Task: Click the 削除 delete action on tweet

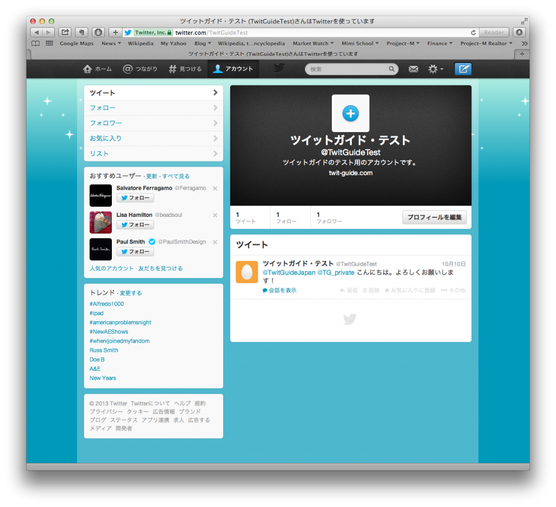Action: [371, 290]
